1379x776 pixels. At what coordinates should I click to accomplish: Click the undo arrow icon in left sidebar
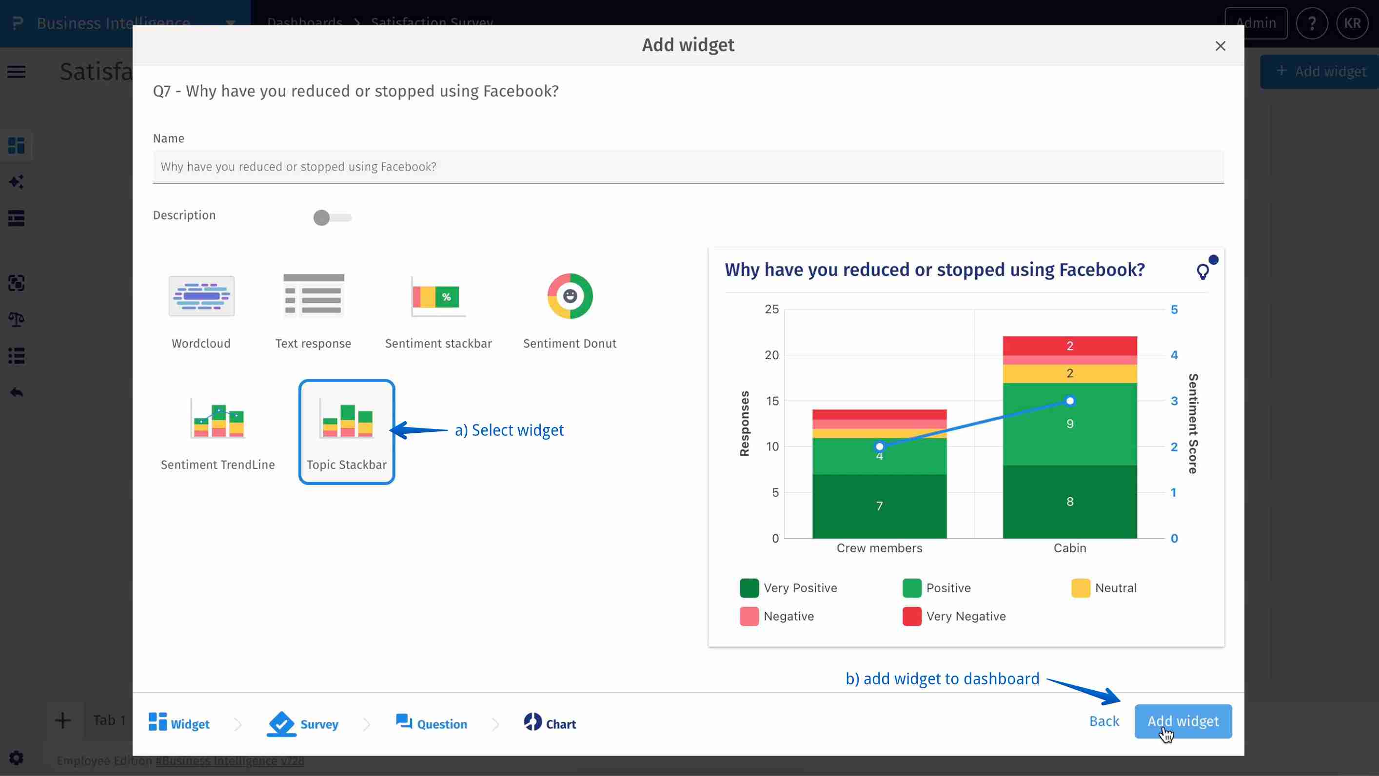point(16,391)
